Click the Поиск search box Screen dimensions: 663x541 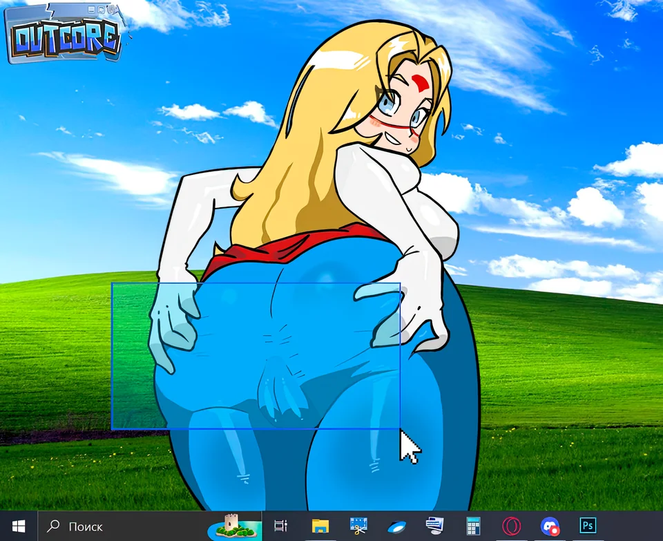150,526
